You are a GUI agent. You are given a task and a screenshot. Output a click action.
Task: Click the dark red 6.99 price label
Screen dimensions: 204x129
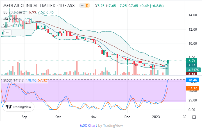pos(192,74)
